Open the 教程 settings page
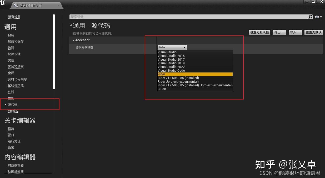Viewport: 325px width, 178px height. 11,48
